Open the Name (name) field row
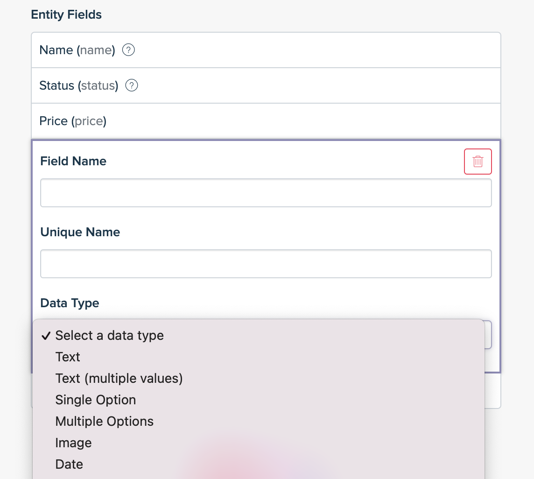 click(266, 50)
